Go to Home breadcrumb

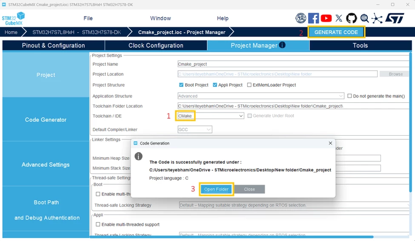tap(11, 32)
